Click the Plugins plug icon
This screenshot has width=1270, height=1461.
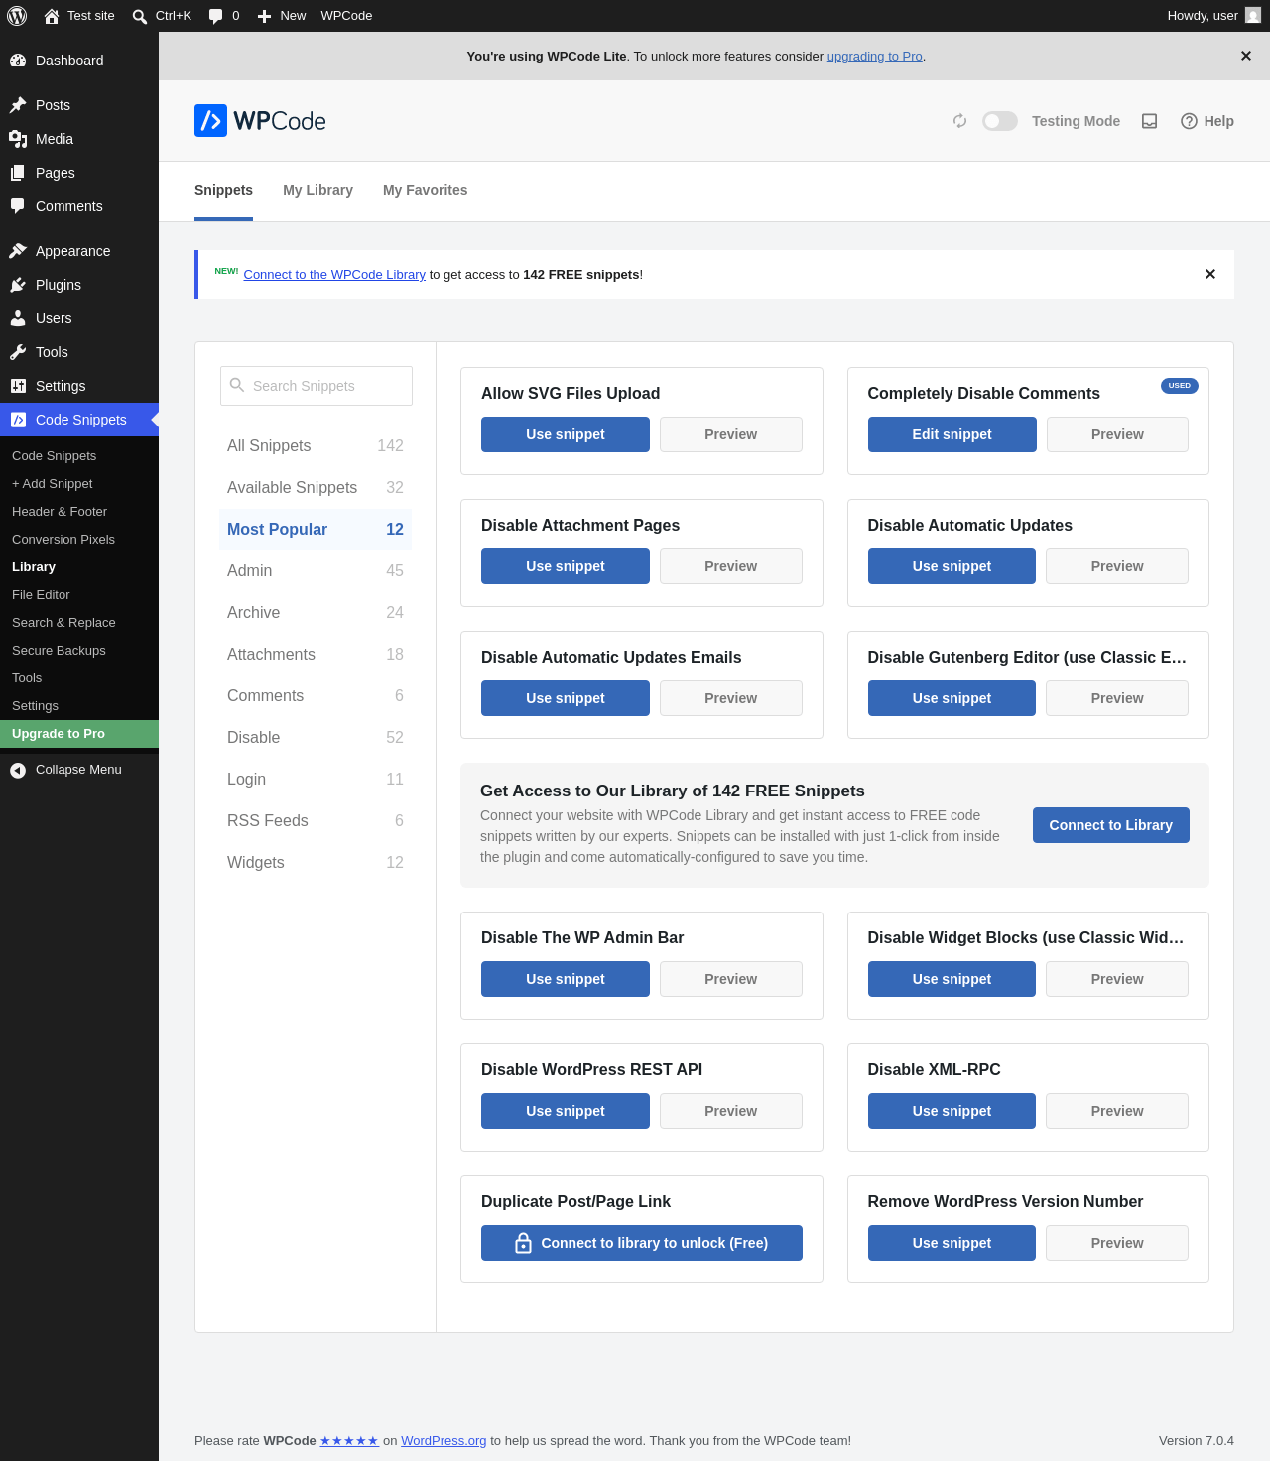(18, 285)
